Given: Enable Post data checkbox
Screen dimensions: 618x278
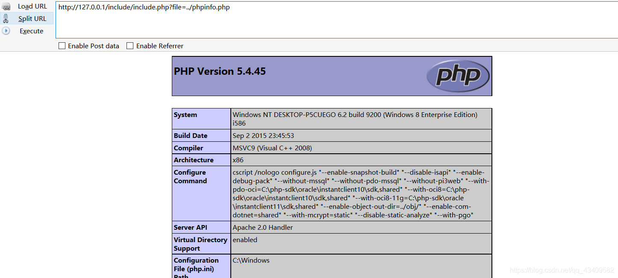Looking at the screenshot, I should click(x=62, y=46).
